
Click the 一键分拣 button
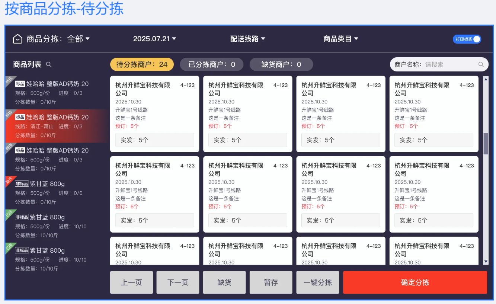pos(318,282)
